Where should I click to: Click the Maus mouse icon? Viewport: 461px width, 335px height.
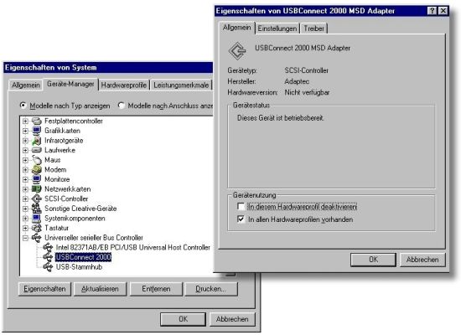(x=36, y=160)
